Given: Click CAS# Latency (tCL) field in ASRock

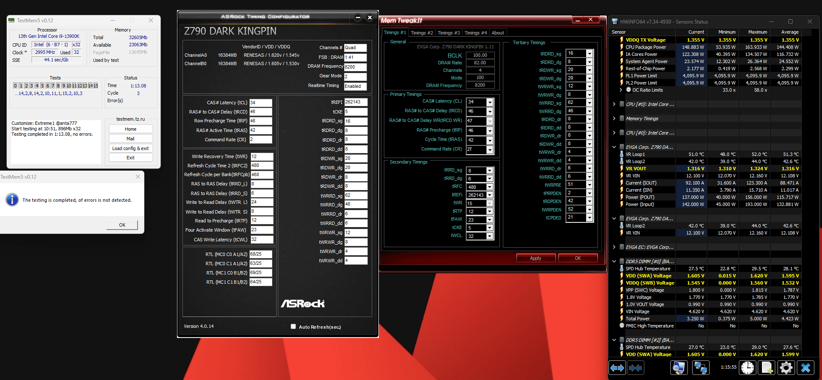Looking at the screenshot, I should click(x=261, y=103).
